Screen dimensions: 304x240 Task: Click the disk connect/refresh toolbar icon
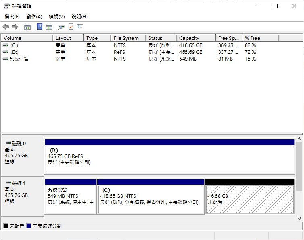click(x=61, y=27)
